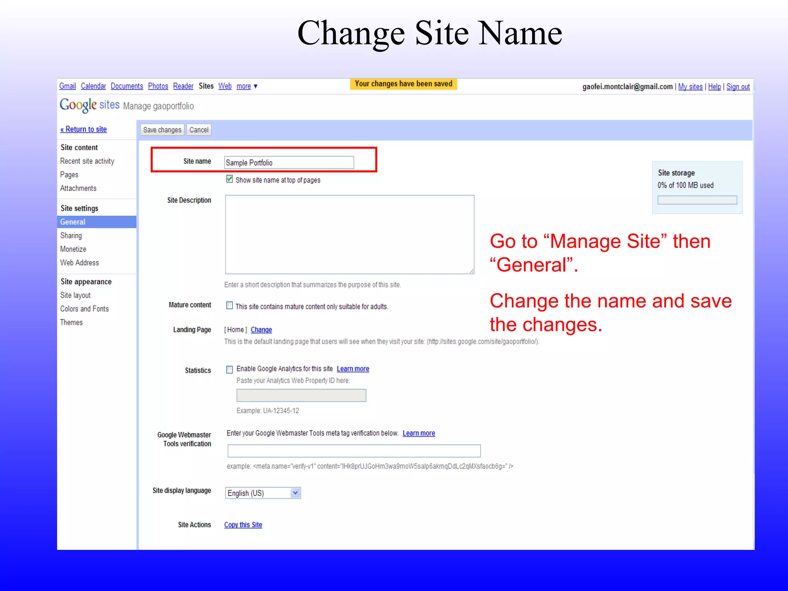Click the '0% of 100 MB used' text
The width and height of the screenshot is (788, 591).
pos(686,185)
